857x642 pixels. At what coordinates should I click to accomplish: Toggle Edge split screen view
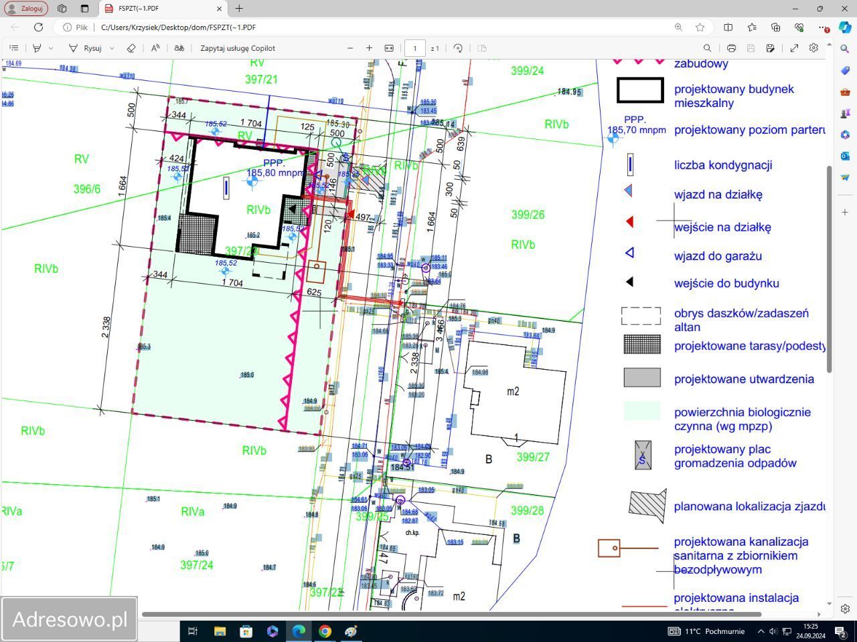point(728,27)
